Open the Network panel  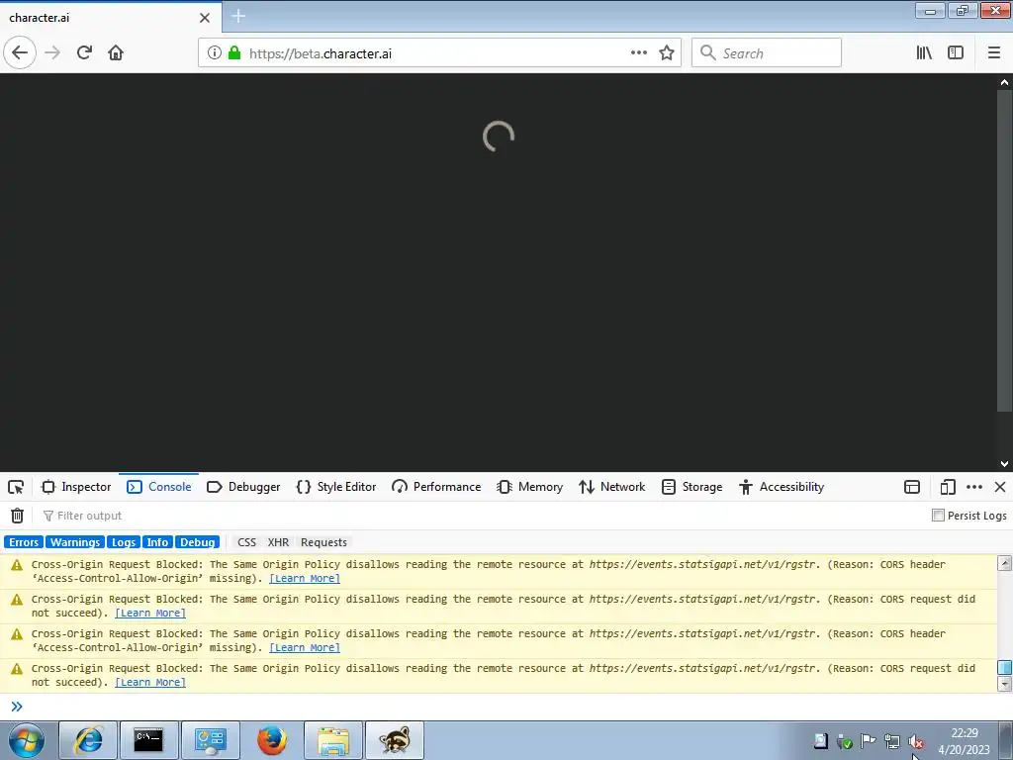pos(612,487)
